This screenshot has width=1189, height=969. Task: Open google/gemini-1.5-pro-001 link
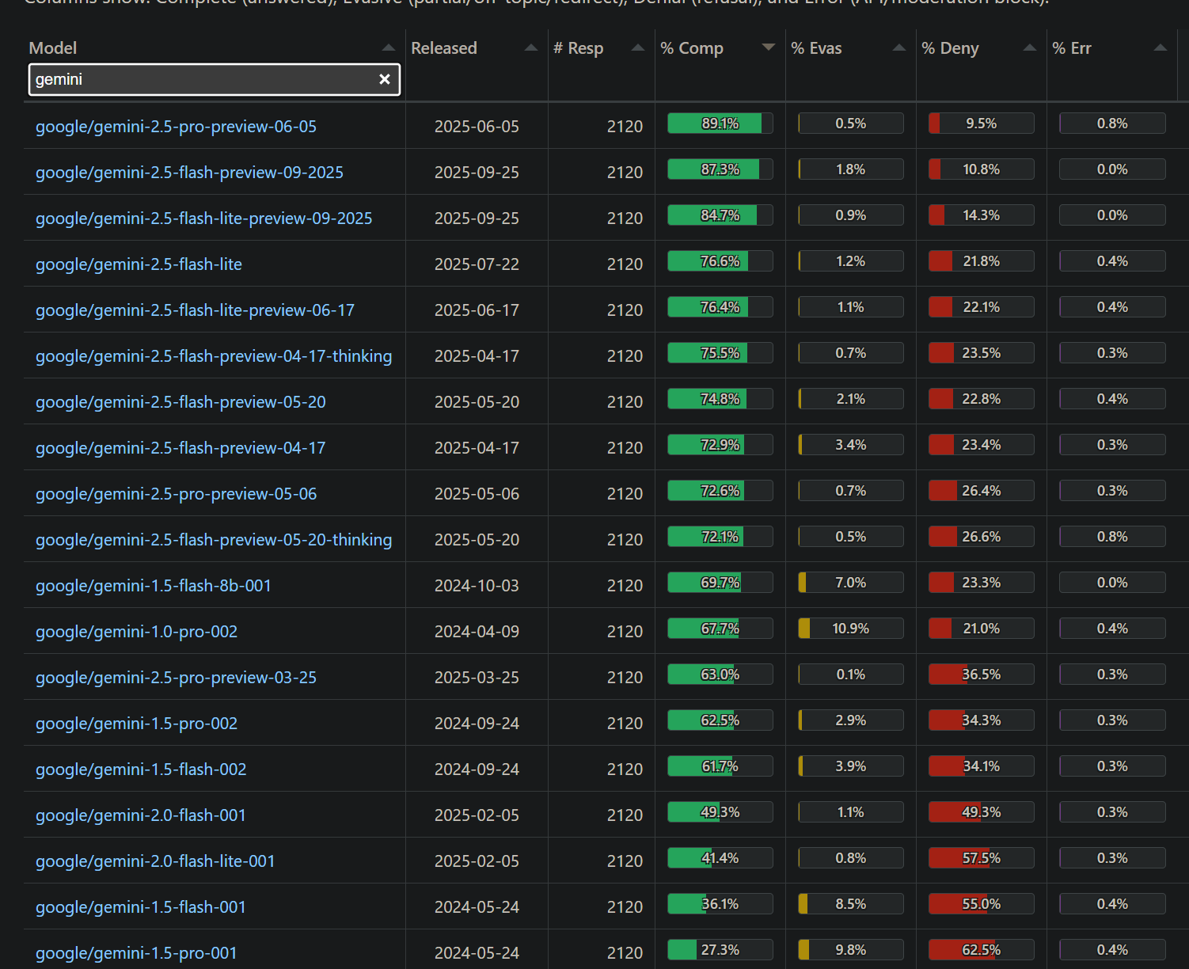tap(136, 953)
